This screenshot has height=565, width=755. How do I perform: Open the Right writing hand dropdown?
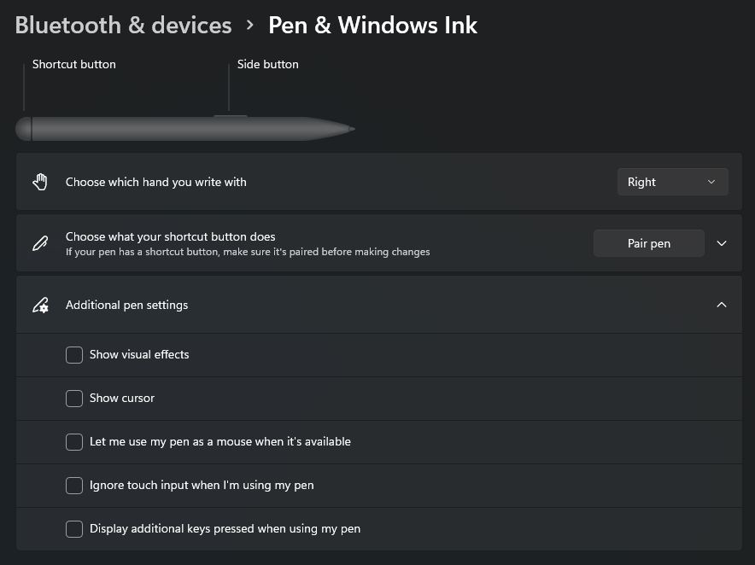673,182
